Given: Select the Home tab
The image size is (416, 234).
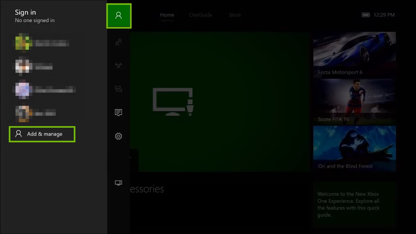Looking at the screenshot, I should click(x=167, y=15).
